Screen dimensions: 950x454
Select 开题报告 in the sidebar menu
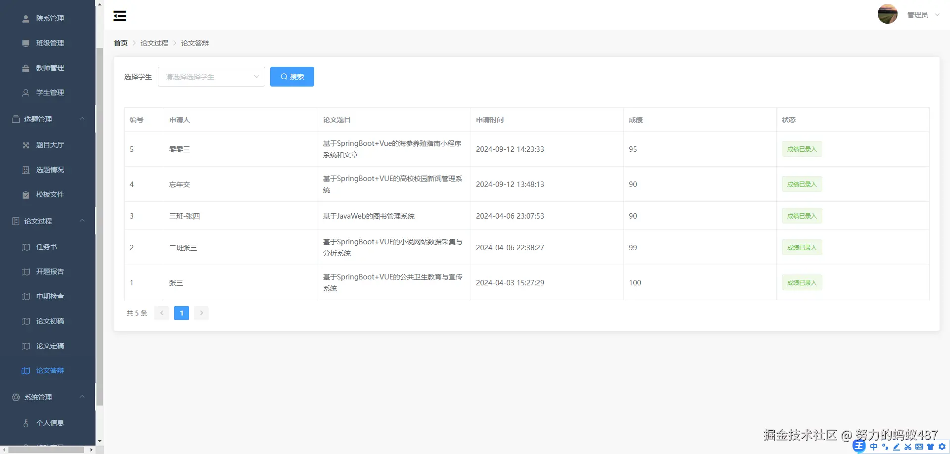coord(49,271)
